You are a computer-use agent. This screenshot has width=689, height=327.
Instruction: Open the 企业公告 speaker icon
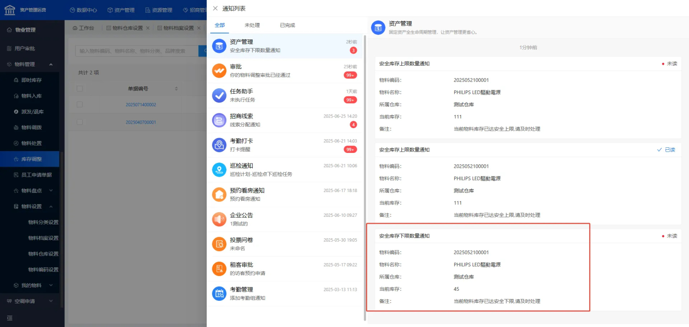(x=219, y=220)
